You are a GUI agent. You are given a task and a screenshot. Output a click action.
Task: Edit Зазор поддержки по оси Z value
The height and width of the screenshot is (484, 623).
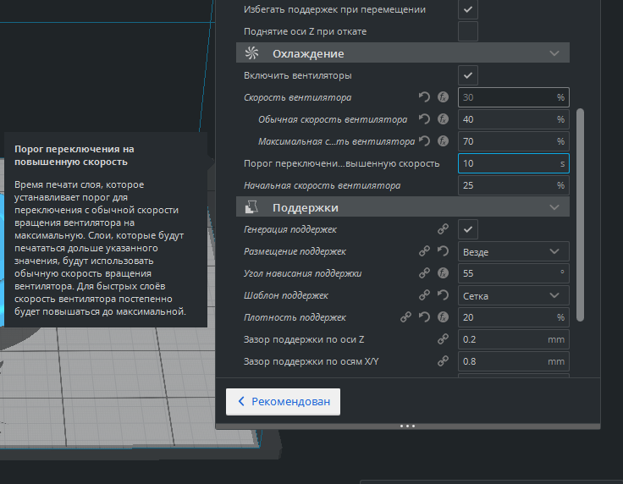513,339
